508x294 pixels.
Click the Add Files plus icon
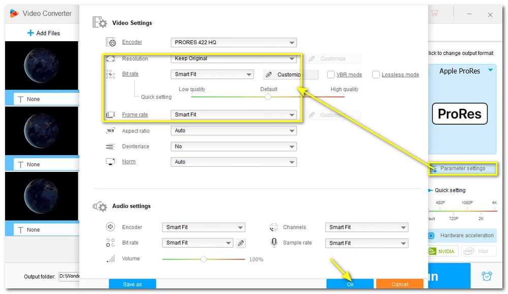tap(30, 33)
